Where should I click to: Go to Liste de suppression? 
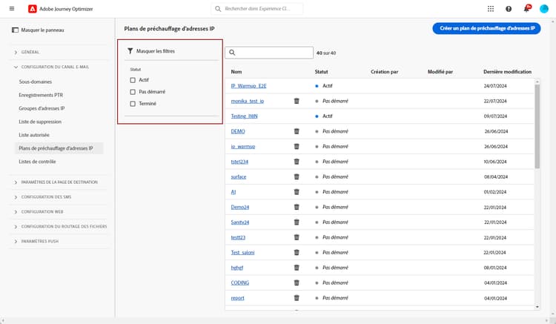pyautogui.click(x=40, y=121)
